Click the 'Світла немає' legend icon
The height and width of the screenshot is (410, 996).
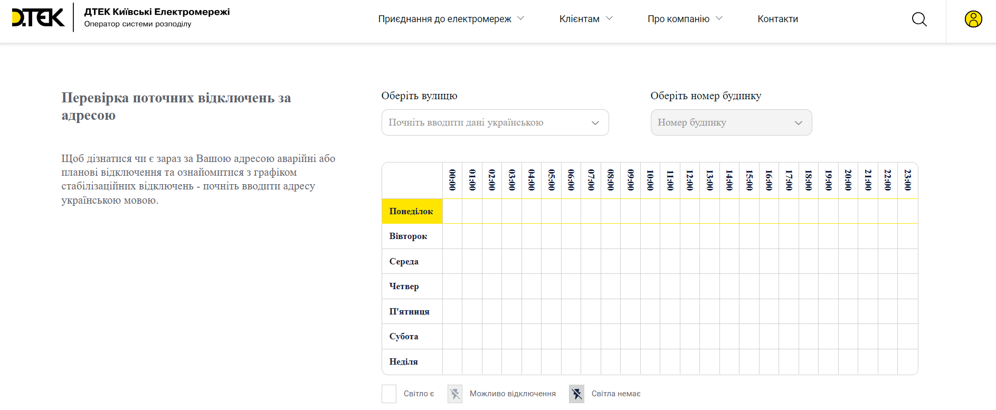click(577, 394)
